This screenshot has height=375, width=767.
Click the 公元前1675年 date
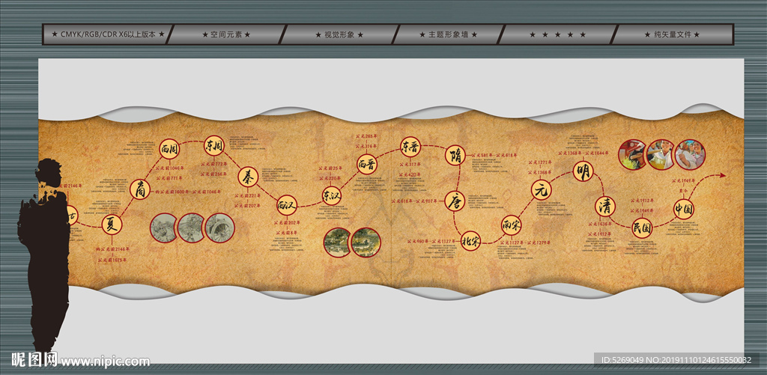point(113,260)
